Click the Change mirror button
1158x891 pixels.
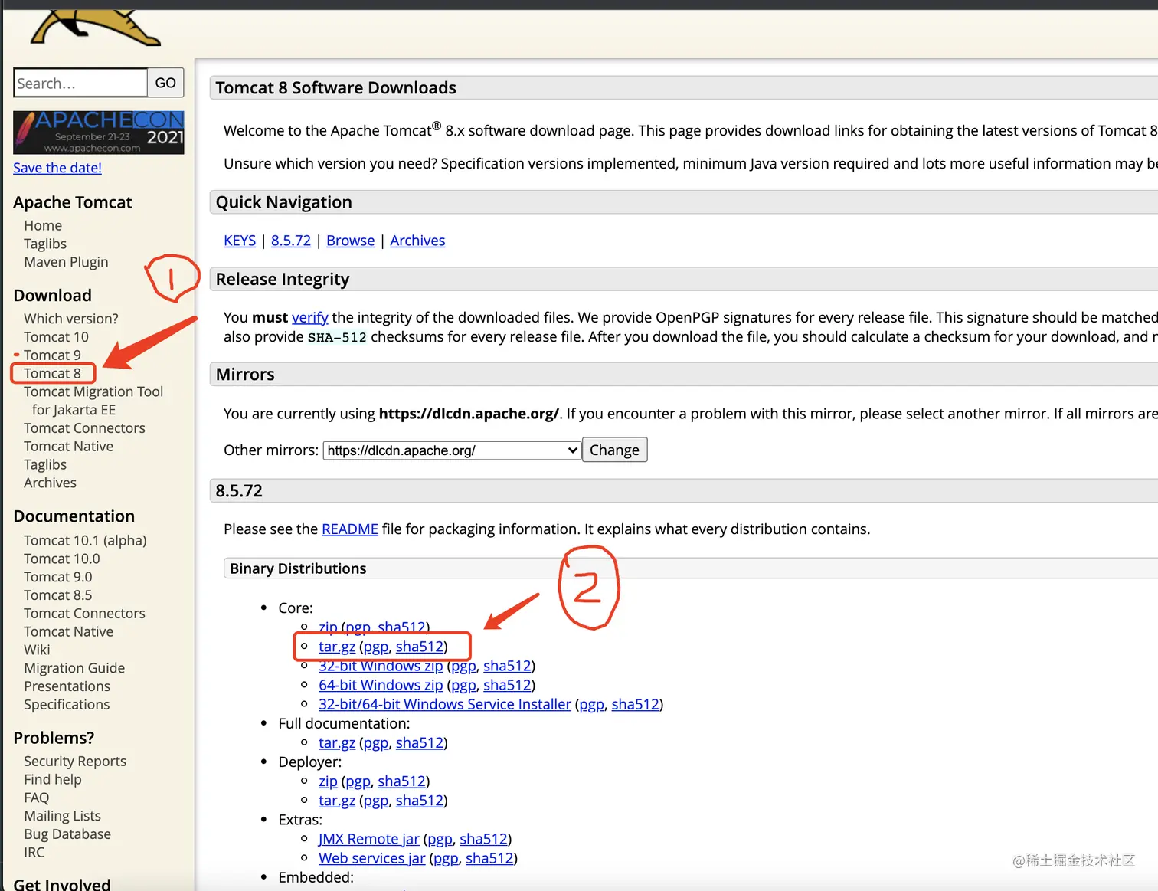coord(614,450)
